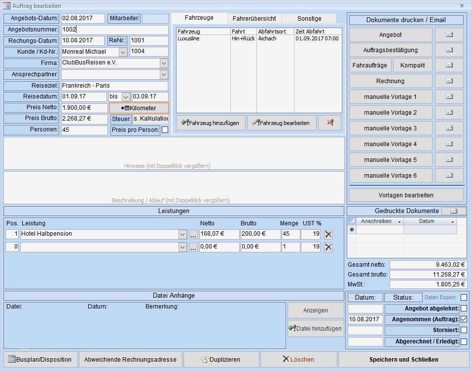
Task: Switch to the Fahrerübersicht tab
Action: tap(254, 18)
